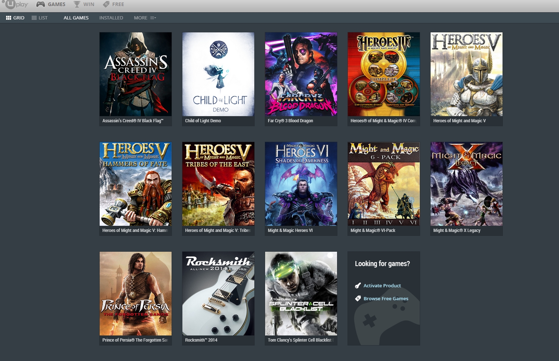Click 'Heroes of Might and Magic V: Hamm' title
559x361 pixels.
pos(135,230)
